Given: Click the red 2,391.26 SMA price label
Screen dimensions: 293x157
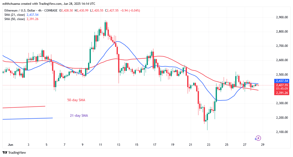Looking at the screenshot, I should 281,93.
